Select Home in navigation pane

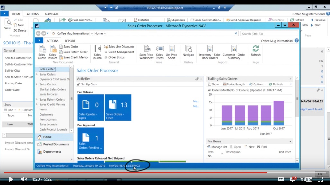pos(54,137)
